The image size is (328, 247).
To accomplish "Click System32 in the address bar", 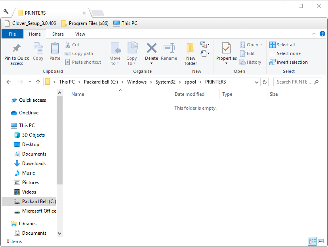I will click(166, 82).
